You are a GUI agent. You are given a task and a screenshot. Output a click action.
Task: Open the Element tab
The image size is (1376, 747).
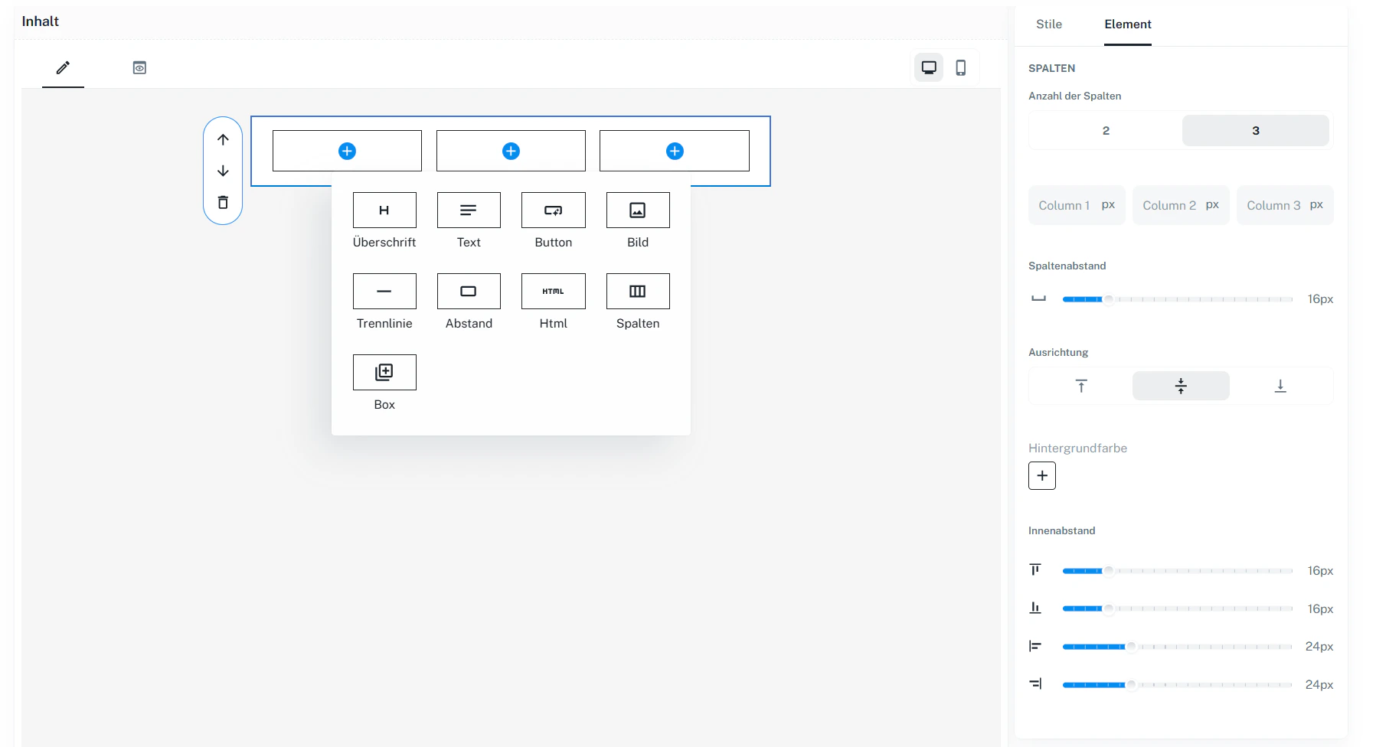pos(1128,24)
